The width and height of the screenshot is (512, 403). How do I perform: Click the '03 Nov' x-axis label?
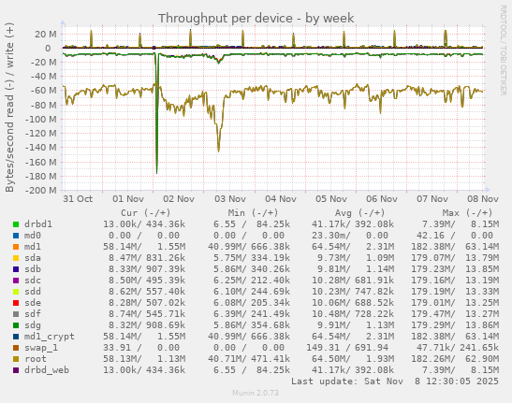pyautogui.click(x=230, y=199)
